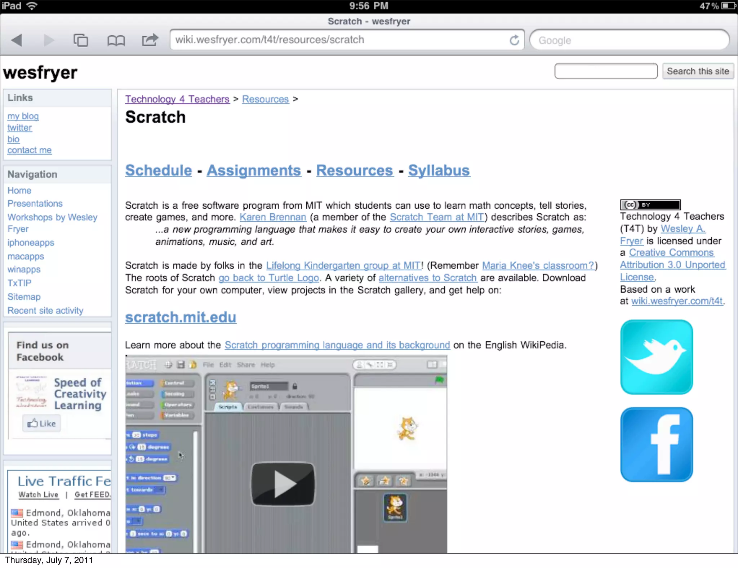Follow the scratch.mit.edu link

click(181, 317)
